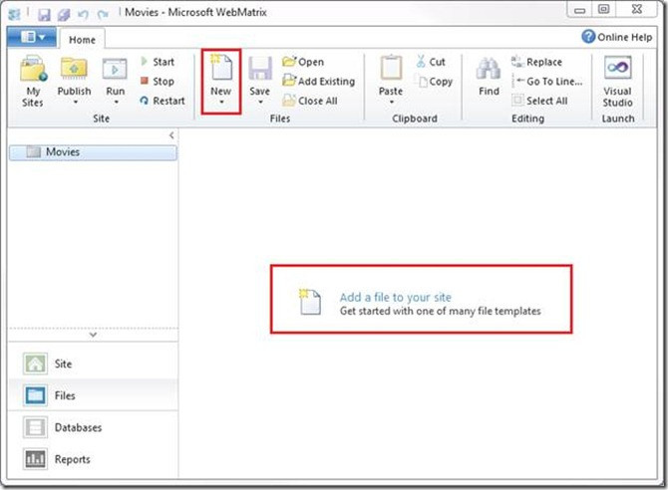Screen dimensions: 668x490
Task: Click 'Add a file to your site' link
Action: [x=396, y=297]
